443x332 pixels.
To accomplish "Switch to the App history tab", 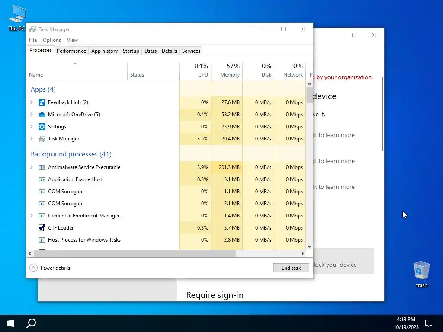I will click(x=104, y=51).
